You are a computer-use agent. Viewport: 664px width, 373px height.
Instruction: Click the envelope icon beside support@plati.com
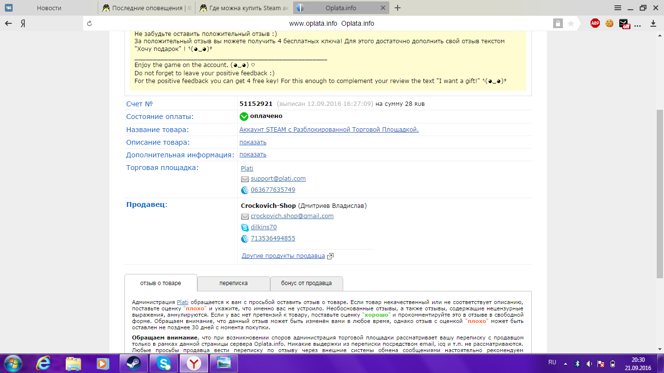[x=245, y=179]
